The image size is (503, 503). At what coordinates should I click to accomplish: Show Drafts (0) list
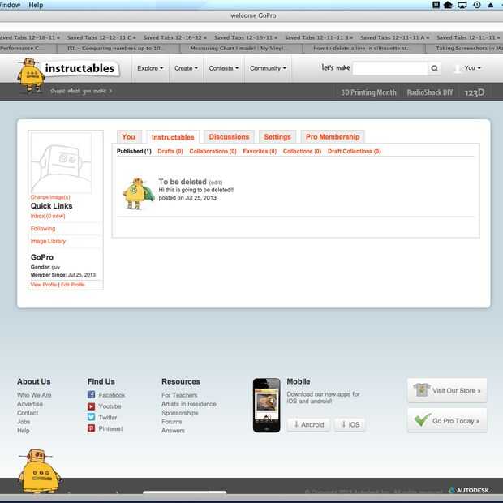[170, 151]
